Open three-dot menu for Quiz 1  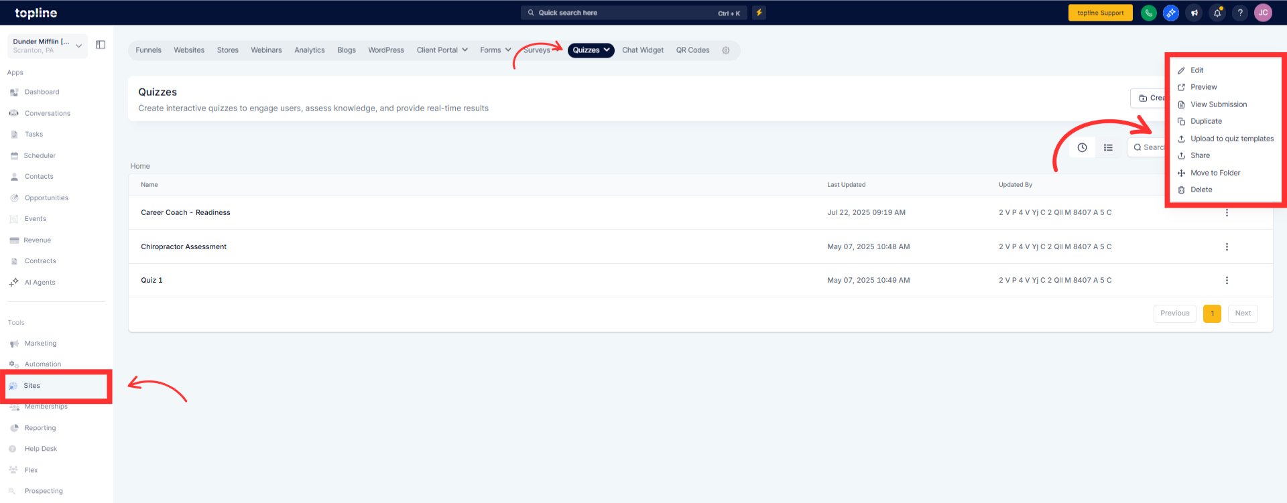tap(1227, 281)
